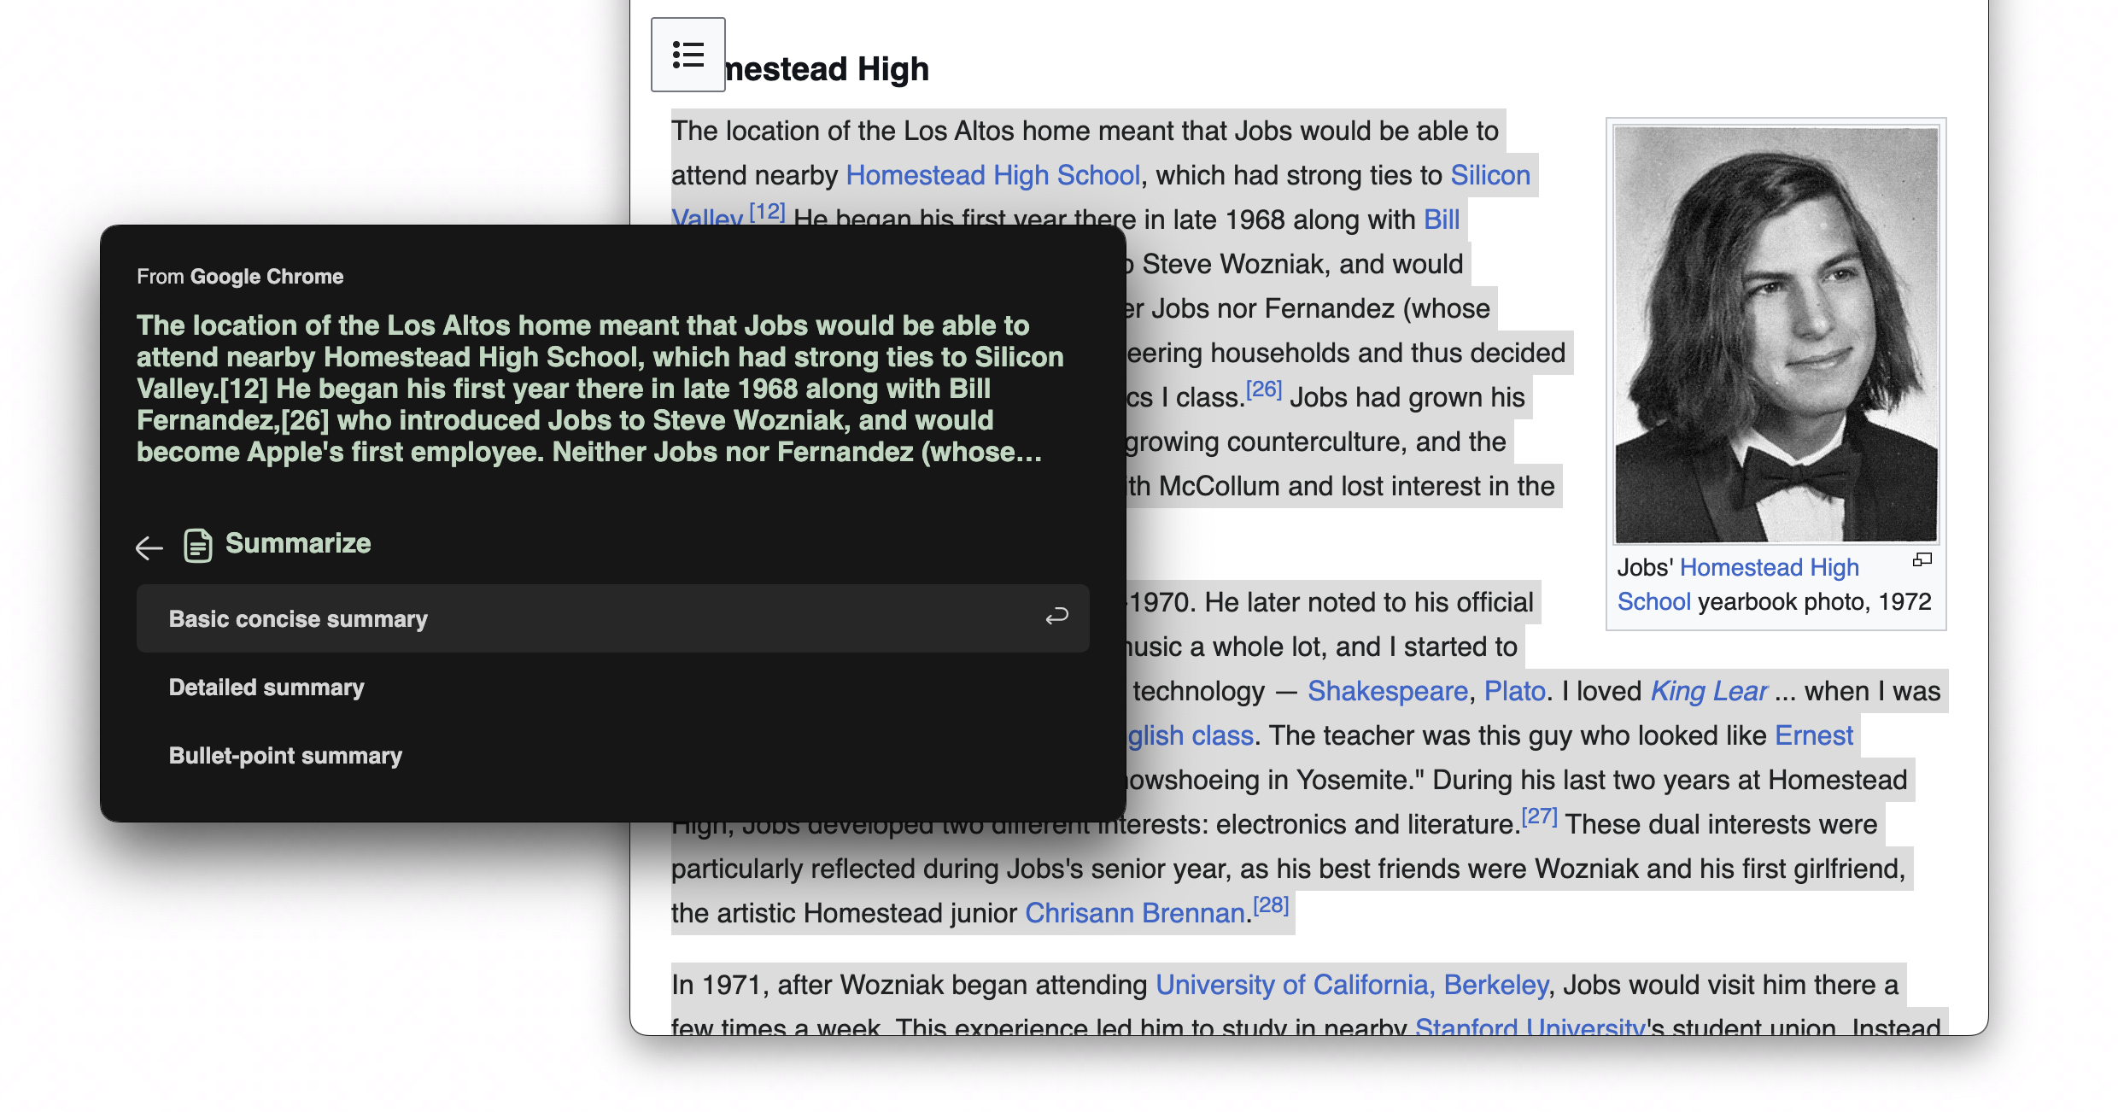The height and width of the screenshot is (1112, 2118).
Task: Jump to citation [27]
Action: 1539,816
